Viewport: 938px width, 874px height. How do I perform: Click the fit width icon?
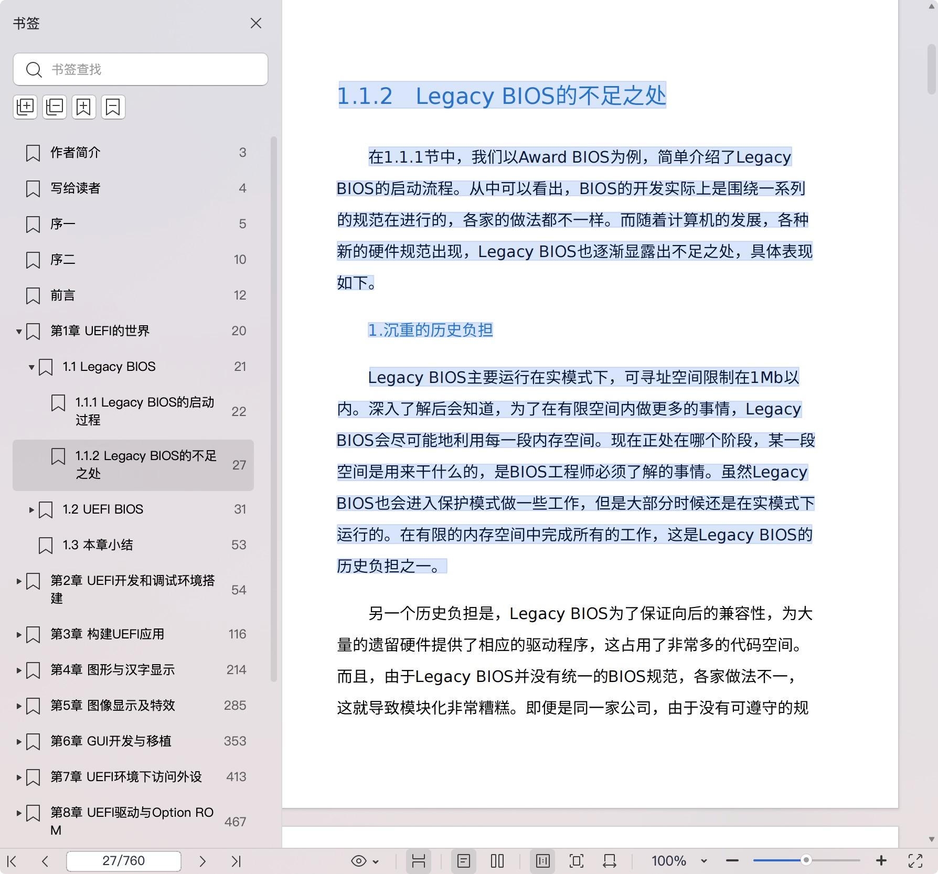click(x=610, y=861)
